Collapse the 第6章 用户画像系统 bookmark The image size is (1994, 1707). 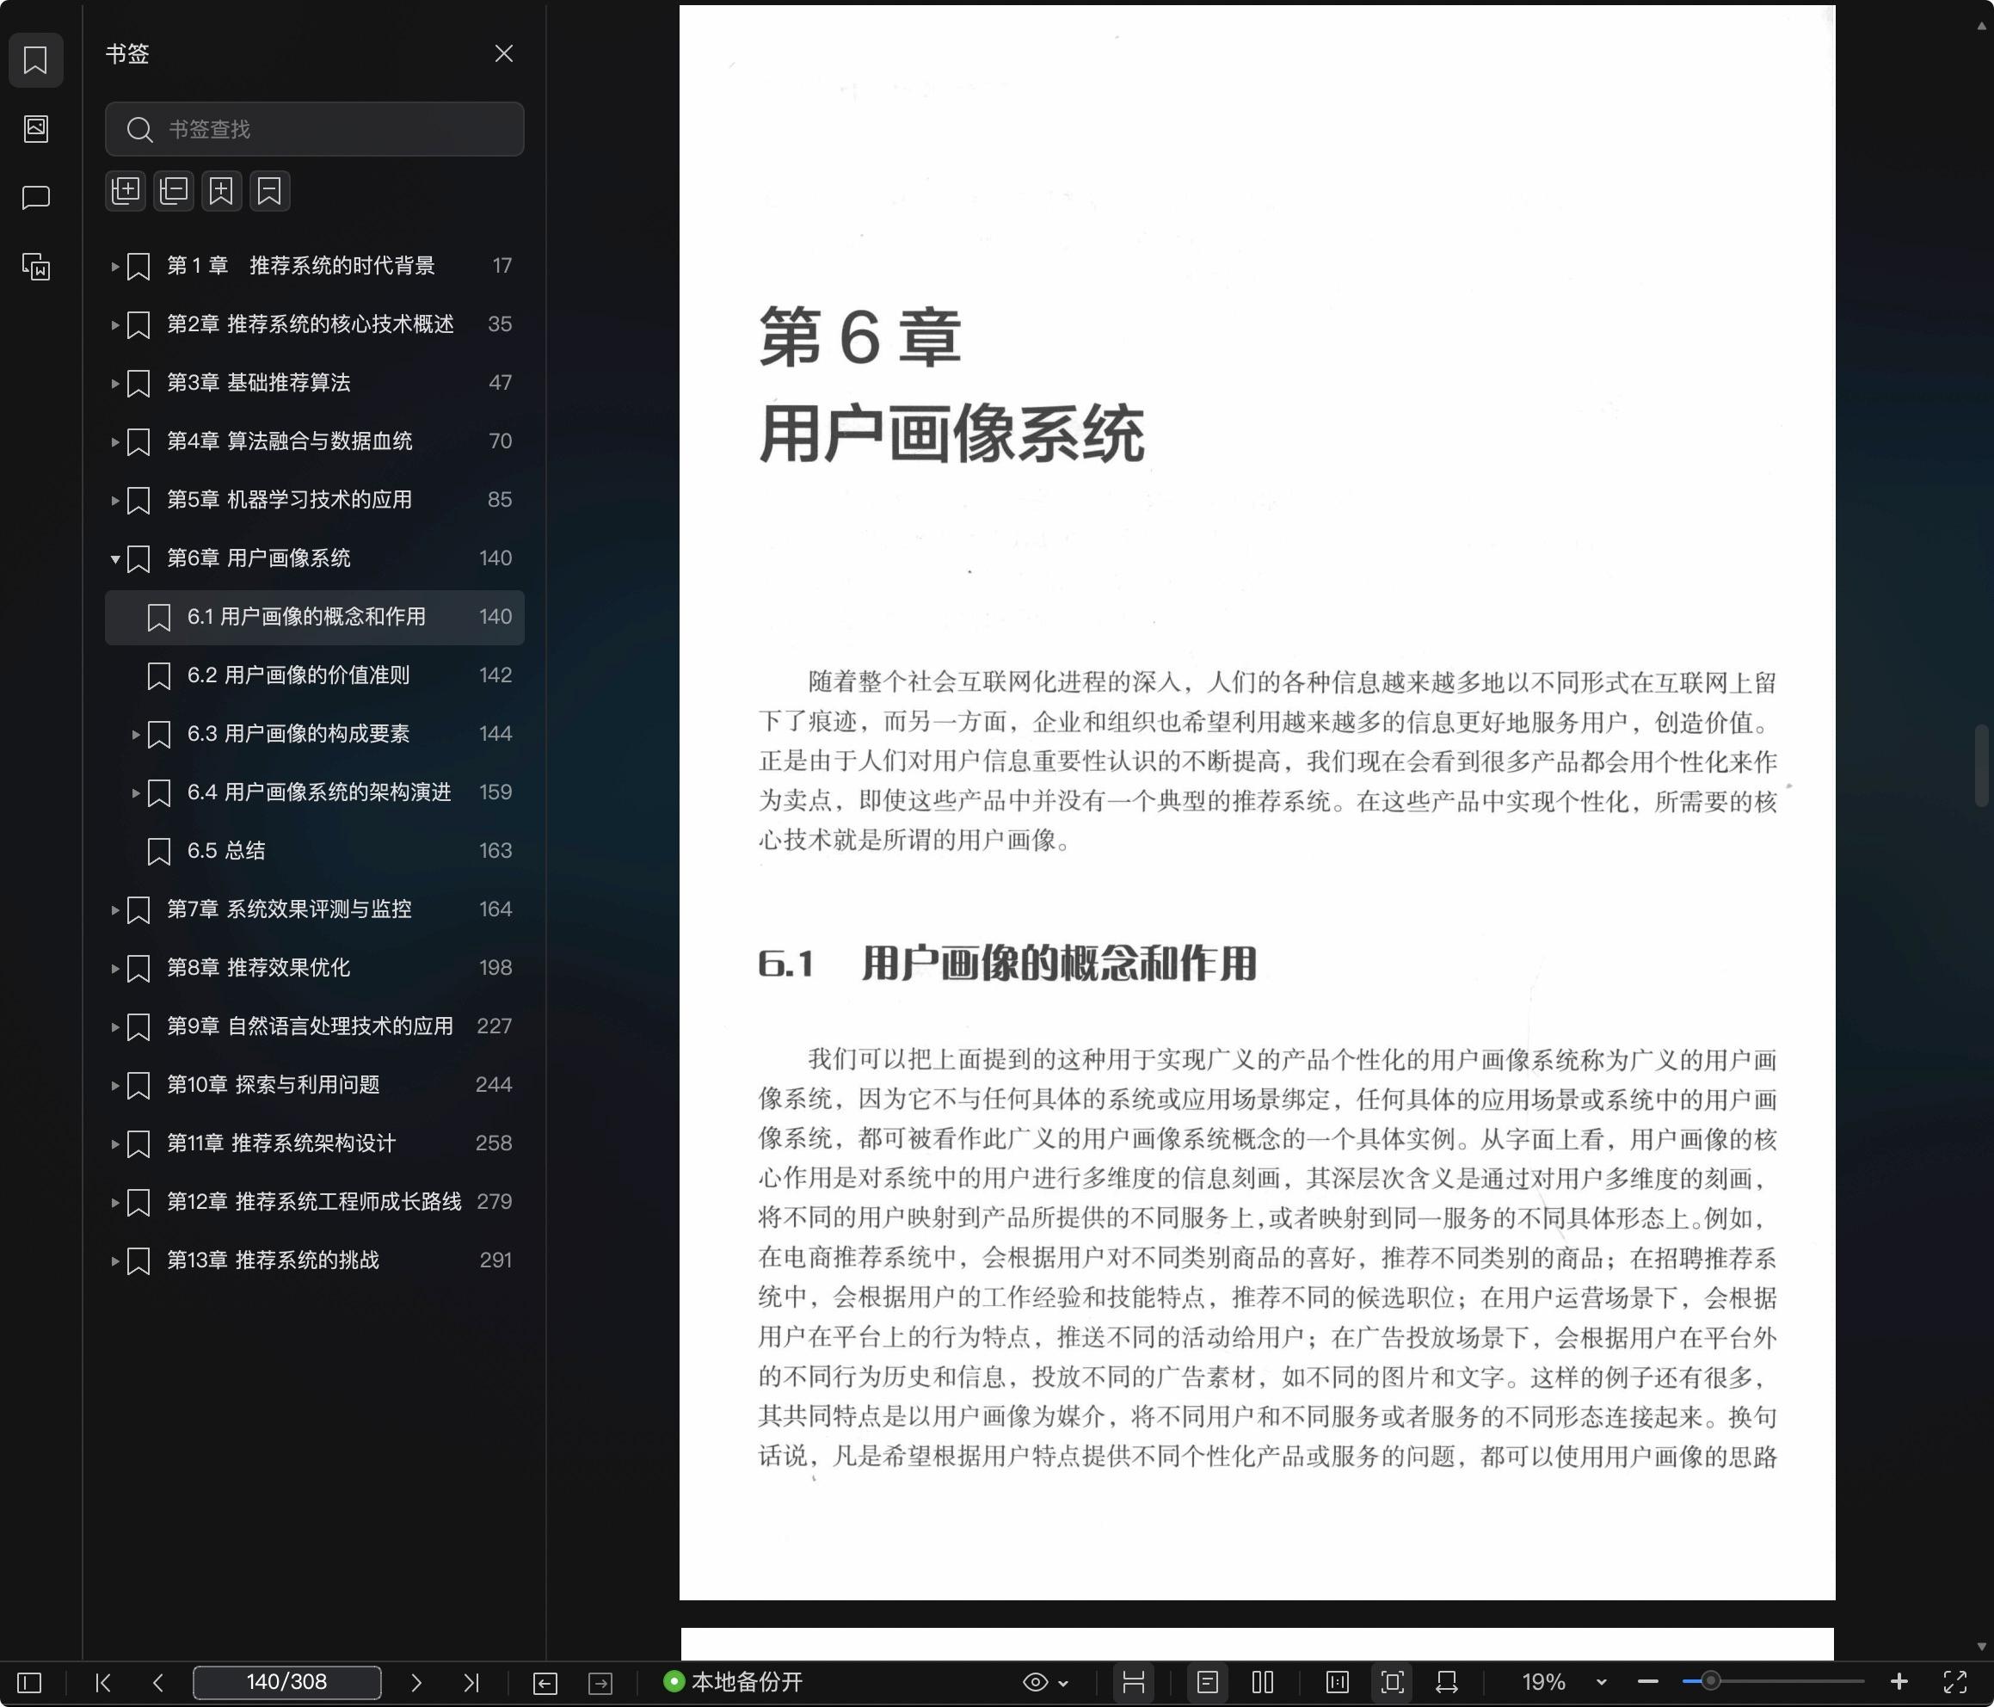[x=114, y=559]
